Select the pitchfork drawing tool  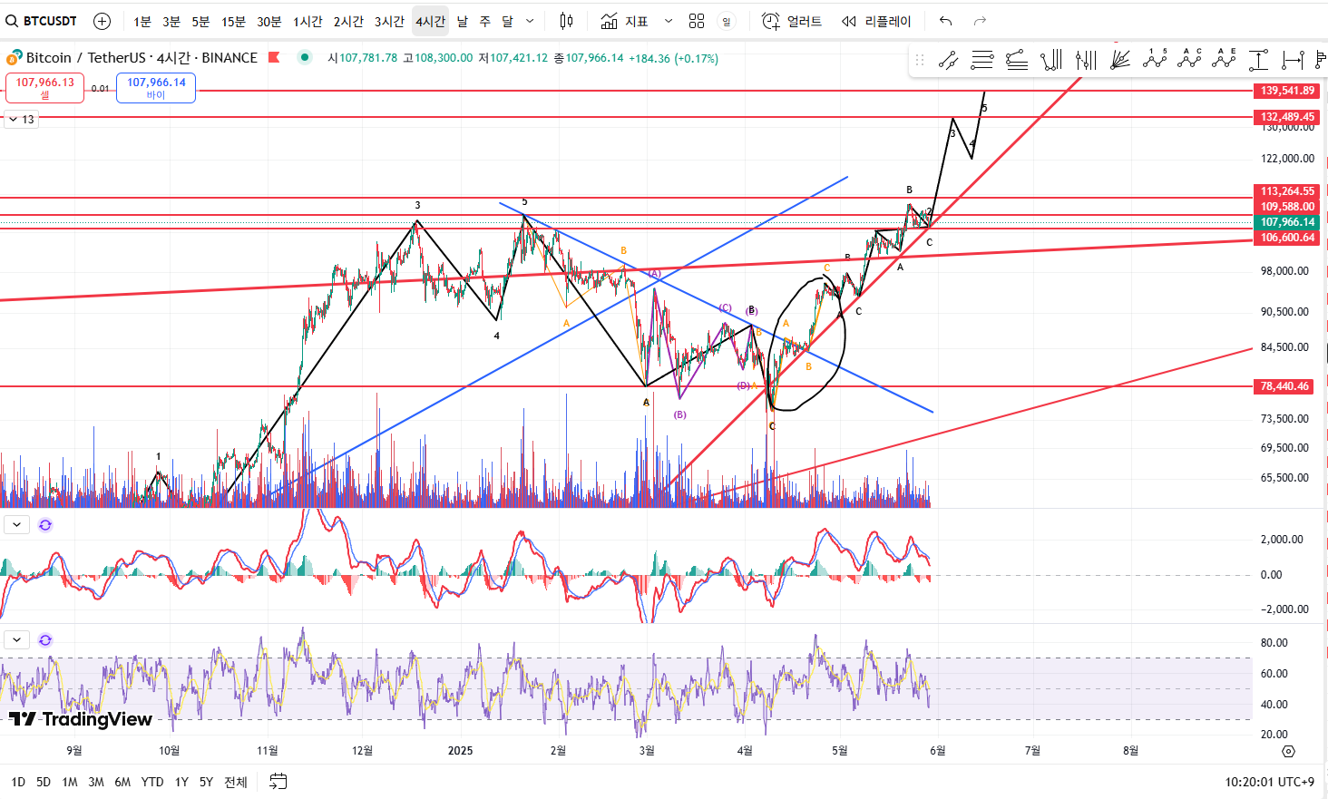tap(1051, 61)
